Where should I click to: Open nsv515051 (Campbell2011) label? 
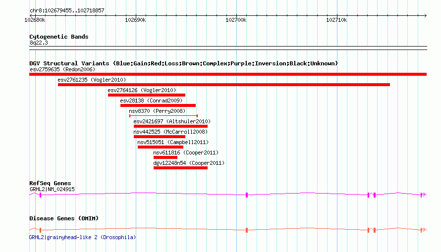(173, 142)
